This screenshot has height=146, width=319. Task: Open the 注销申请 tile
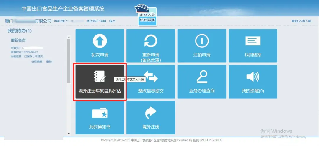pyautogui.click(x=202, y=46)
